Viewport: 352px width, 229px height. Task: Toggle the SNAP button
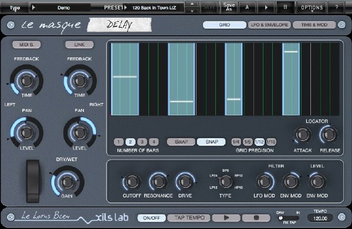tap(211, 142)
